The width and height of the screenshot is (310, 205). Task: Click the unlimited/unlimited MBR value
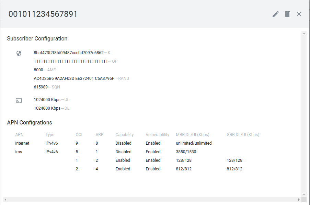[194, 143]
